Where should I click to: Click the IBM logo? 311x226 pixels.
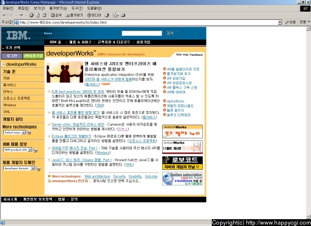18,35
